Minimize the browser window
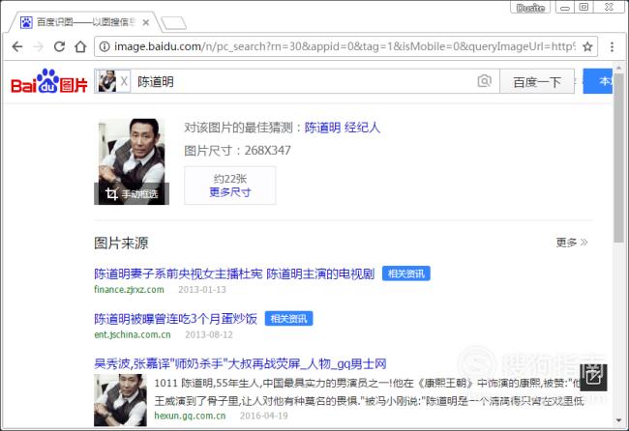This screenshot has height=431, width=629. click(565, 8)
